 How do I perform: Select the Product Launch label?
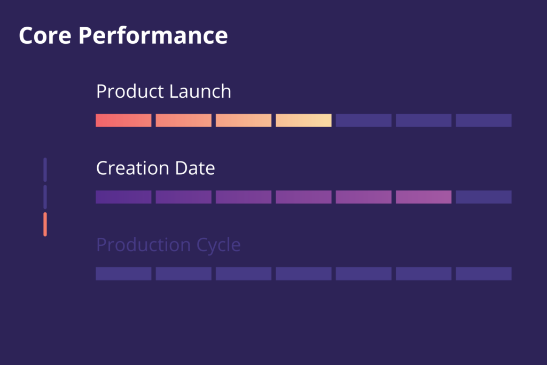(x=163, y=91)
